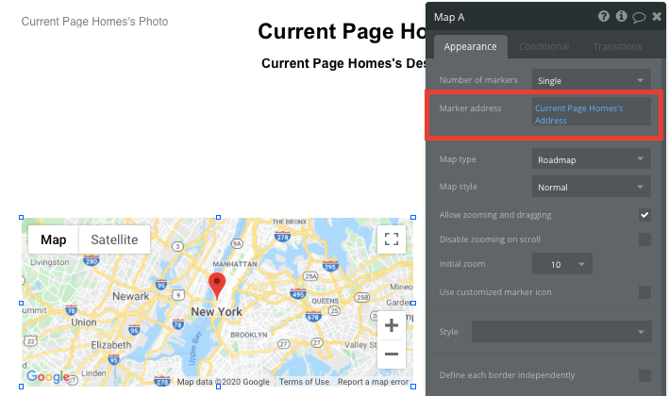Switch to the Transitions tab
Viewport: 669px width, 396px height.
(617, 46)
